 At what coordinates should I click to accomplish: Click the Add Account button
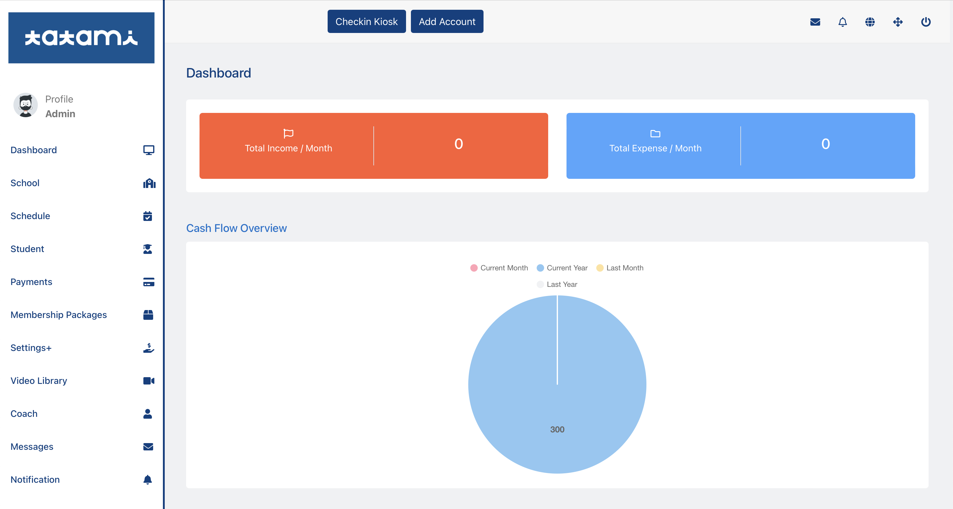447,21
